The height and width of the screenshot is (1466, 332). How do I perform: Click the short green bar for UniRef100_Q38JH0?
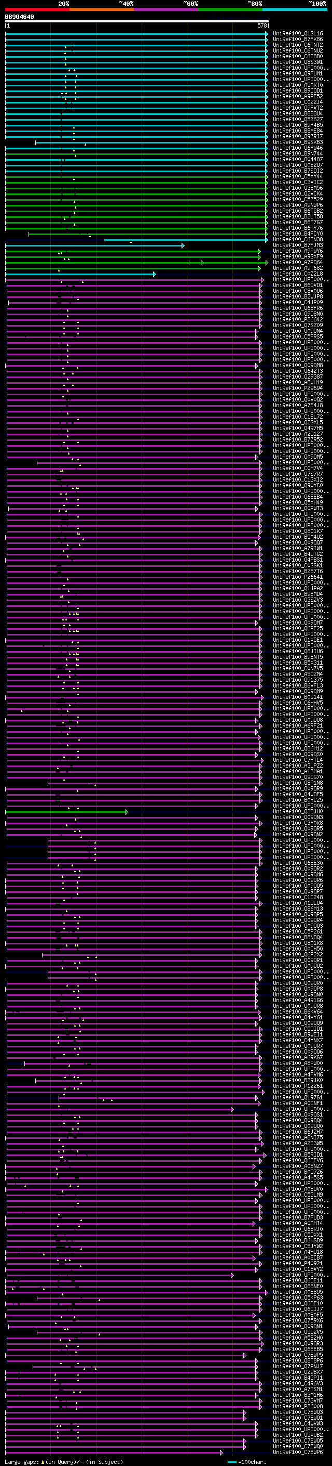(67, 812)
